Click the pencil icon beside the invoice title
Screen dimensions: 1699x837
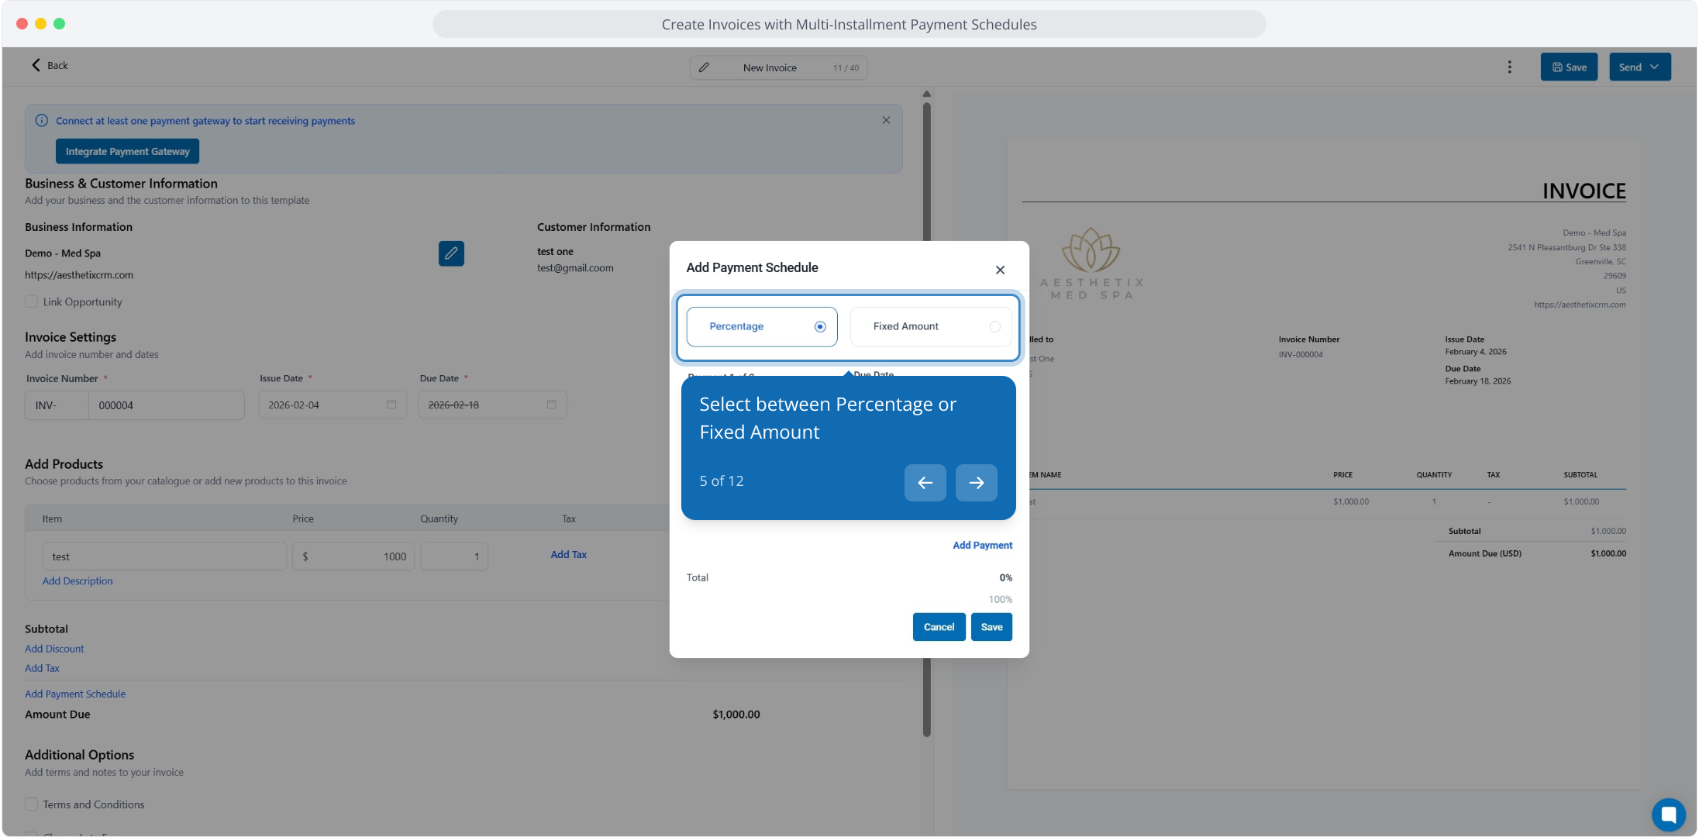click(704, 67)
